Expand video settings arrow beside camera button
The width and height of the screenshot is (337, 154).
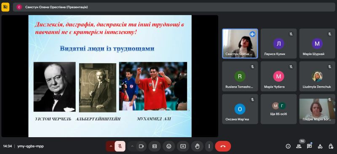pyautogui.click(x=132, y=146)
